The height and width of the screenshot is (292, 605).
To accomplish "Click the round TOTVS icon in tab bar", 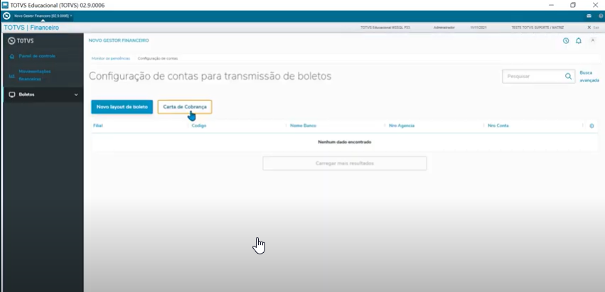I will 6,16.
